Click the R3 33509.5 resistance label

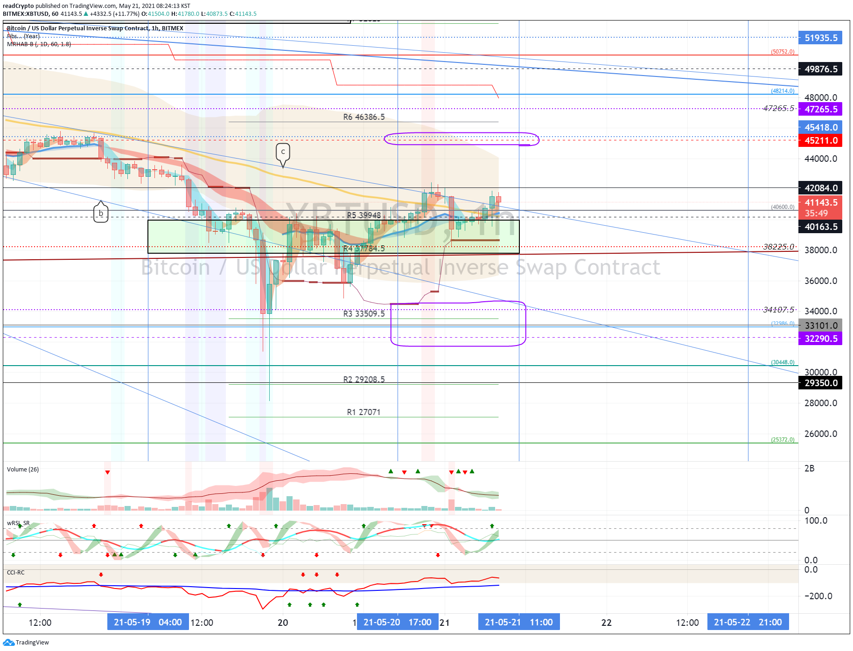[x=364, y=314]
